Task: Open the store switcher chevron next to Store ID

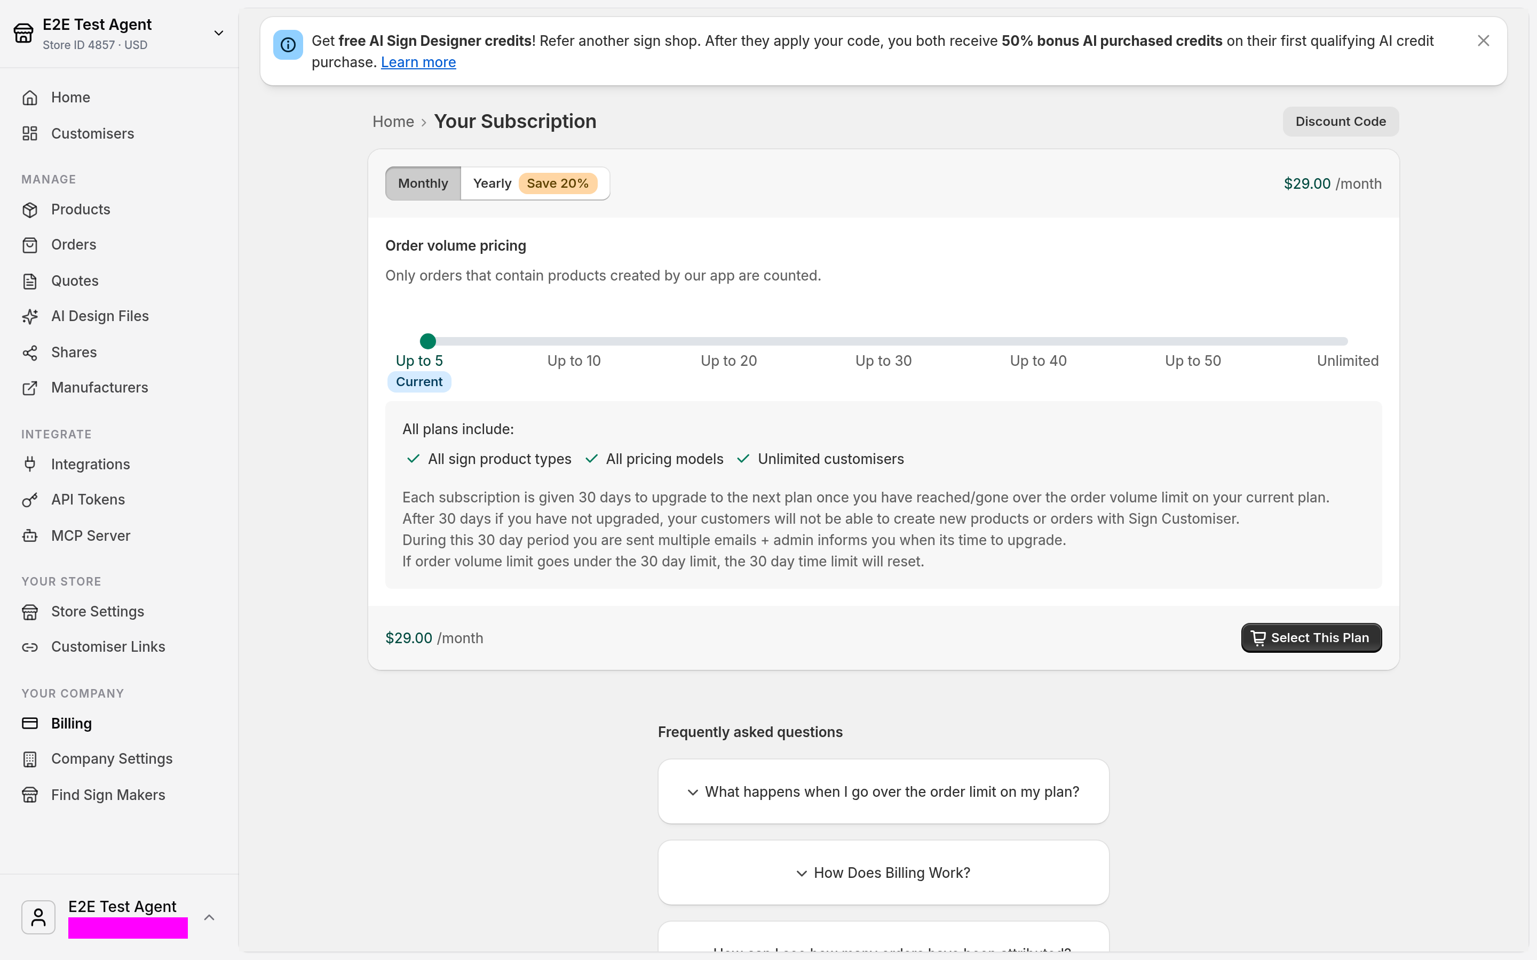Action: click(x=218, y=33)
